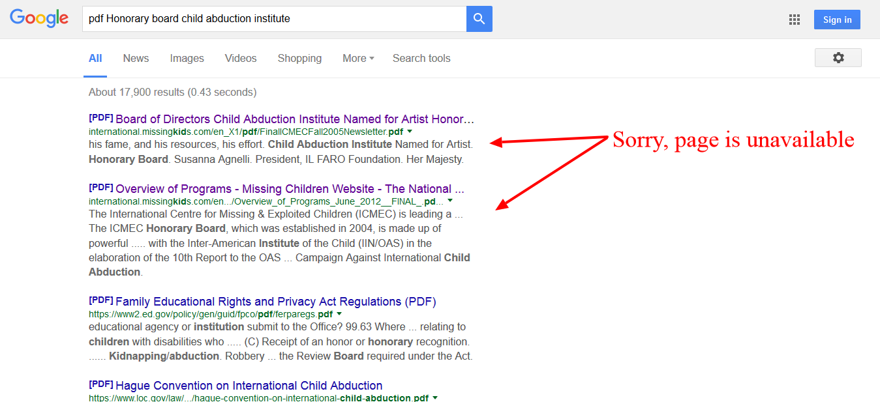880x402 pixels.
Task: Click the [PDF] tag before Hague Convention
Action: click(x=101, y=384)
